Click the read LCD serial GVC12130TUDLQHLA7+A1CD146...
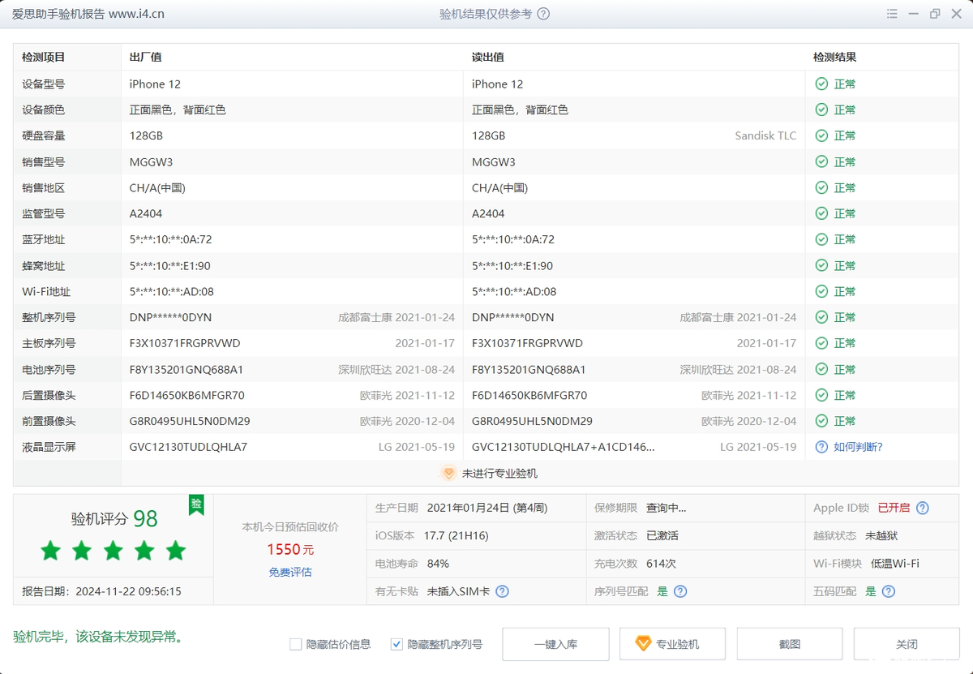This screenshot has height=674, width=973. coord(563,447)
